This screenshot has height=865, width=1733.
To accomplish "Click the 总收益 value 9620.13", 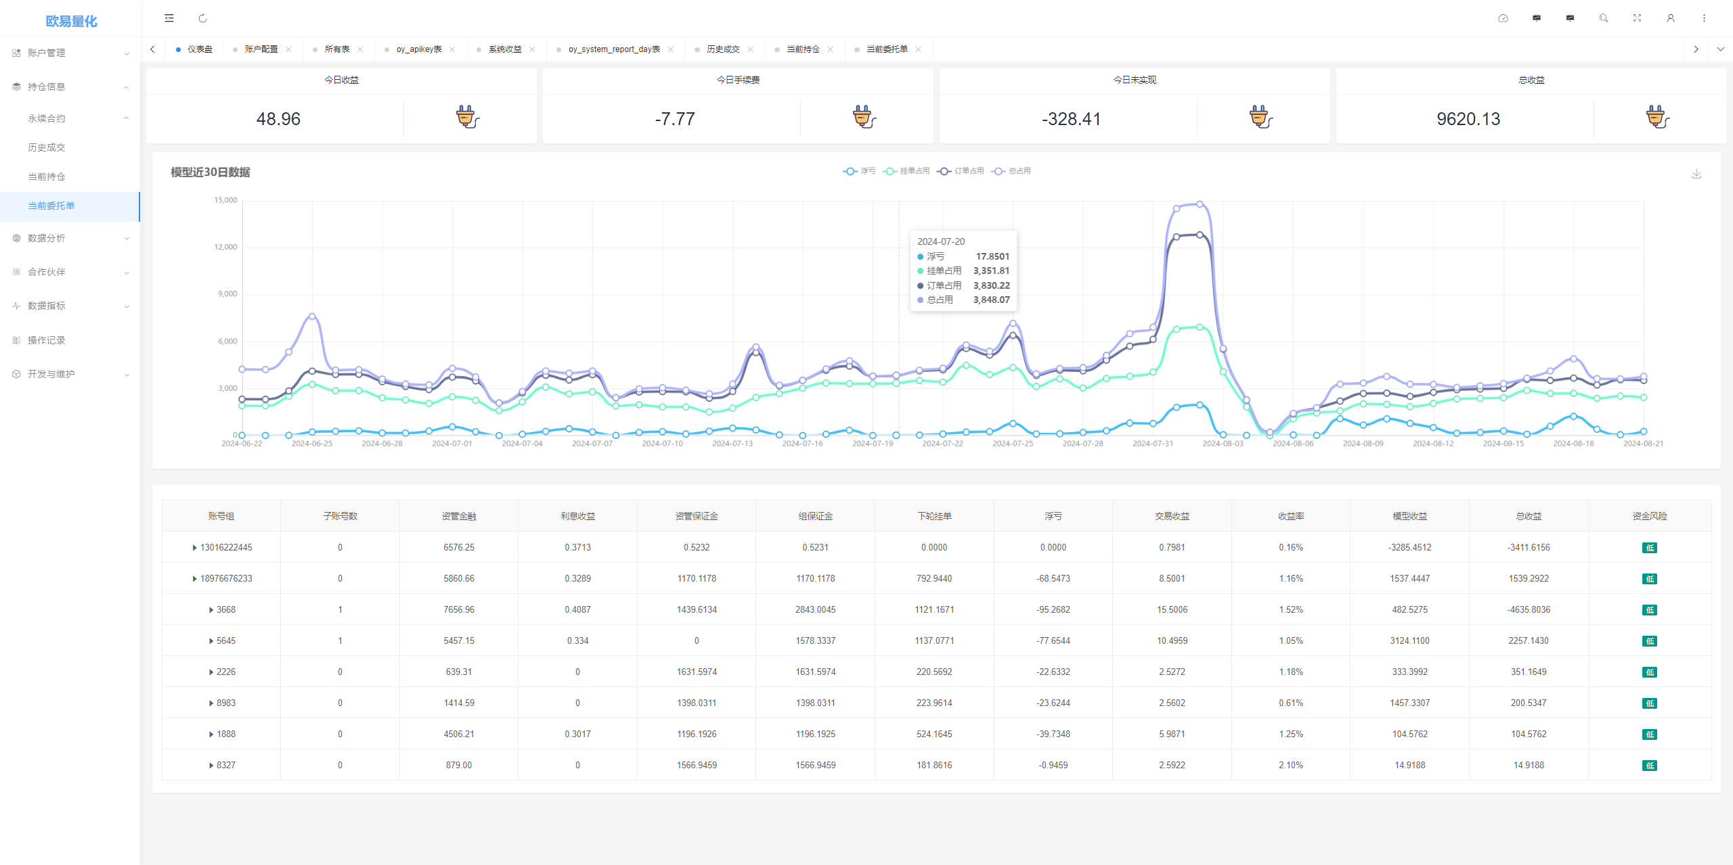I will tap(1468, 119).
